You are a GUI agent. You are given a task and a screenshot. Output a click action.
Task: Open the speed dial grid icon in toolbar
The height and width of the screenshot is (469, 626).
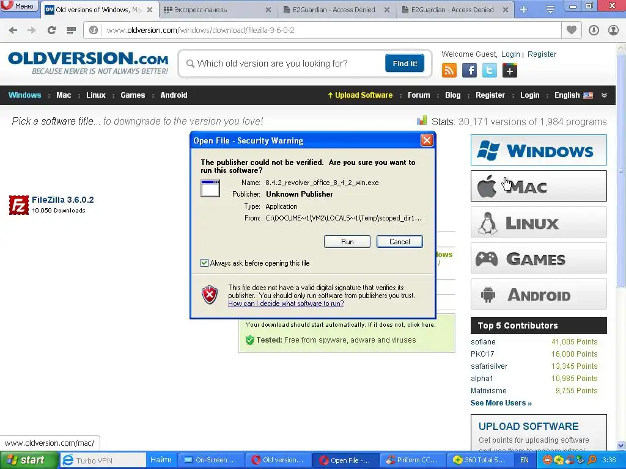click(72, 30)
